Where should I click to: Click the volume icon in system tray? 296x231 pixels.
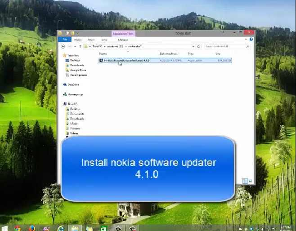(263, 229)
